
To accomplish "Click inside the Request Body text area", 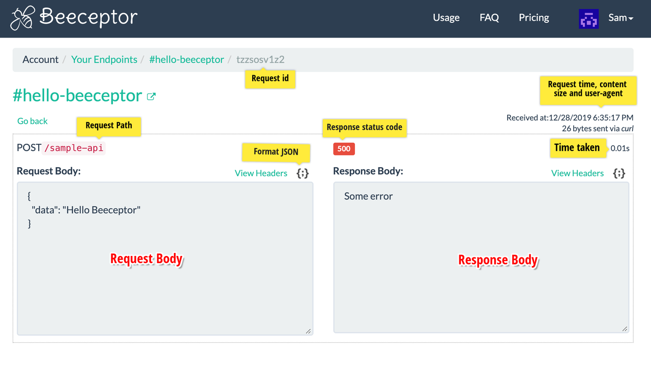I will (165, 258).
